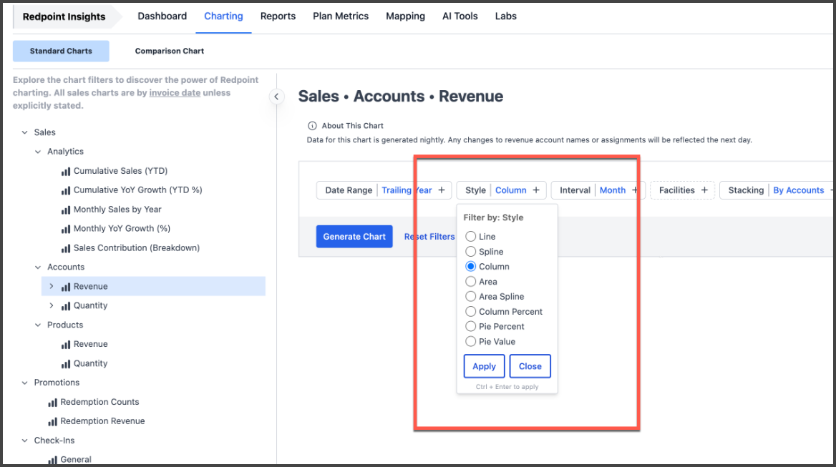Click the chart icon next to Redemption Counts
This screenshot has height=467, width=836.
click(52, 402)
